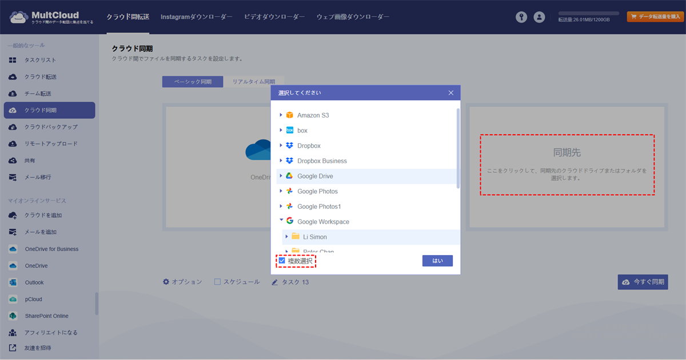The image size is (686, 360).
Task: Click the オプション gear icon
Action: tap(166, 282)
